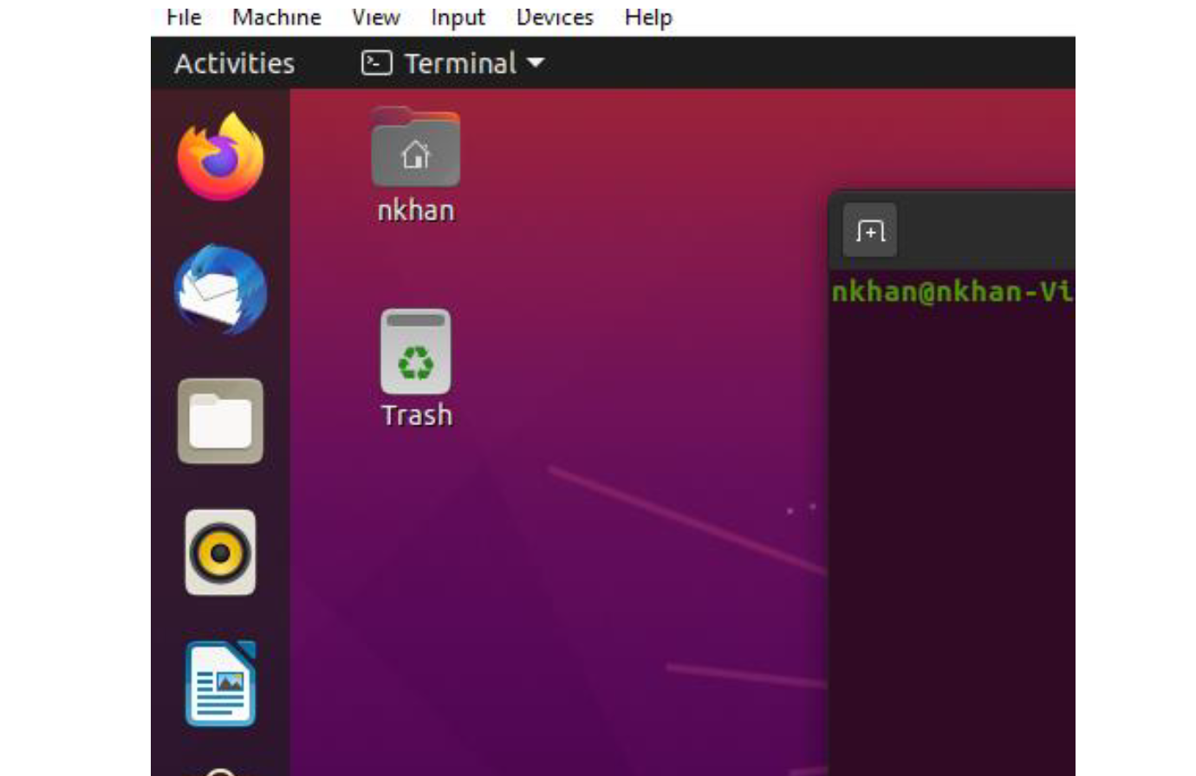Click Activities in the top bar
The width and height of the screenshot is (1196, 776).
click(235, 63)
